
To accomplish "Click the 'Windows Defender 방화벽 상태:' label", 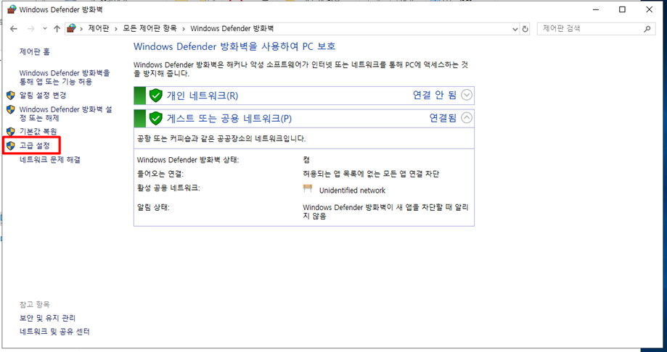I will (x=188, y=160).
